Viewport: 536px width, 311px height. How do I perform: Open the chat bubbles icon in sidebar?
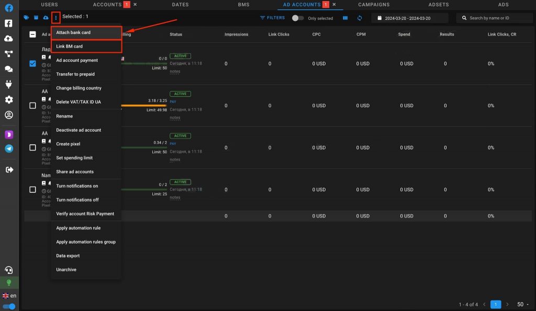click(x=9, y=69)
